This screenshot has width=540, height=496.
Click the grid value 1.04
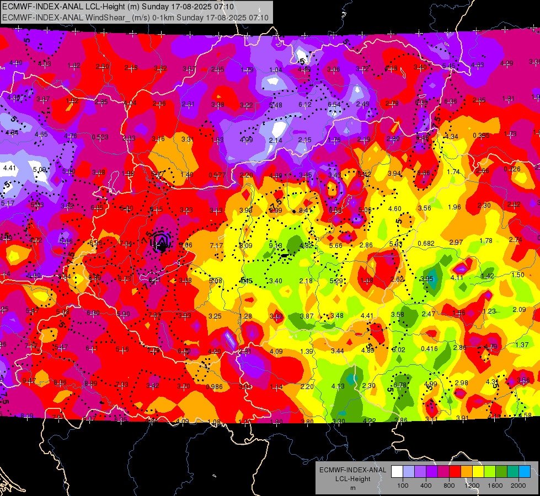(276, 70)
